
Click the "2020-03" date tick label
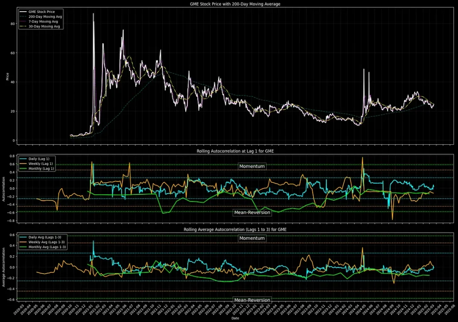click(18, 309)
